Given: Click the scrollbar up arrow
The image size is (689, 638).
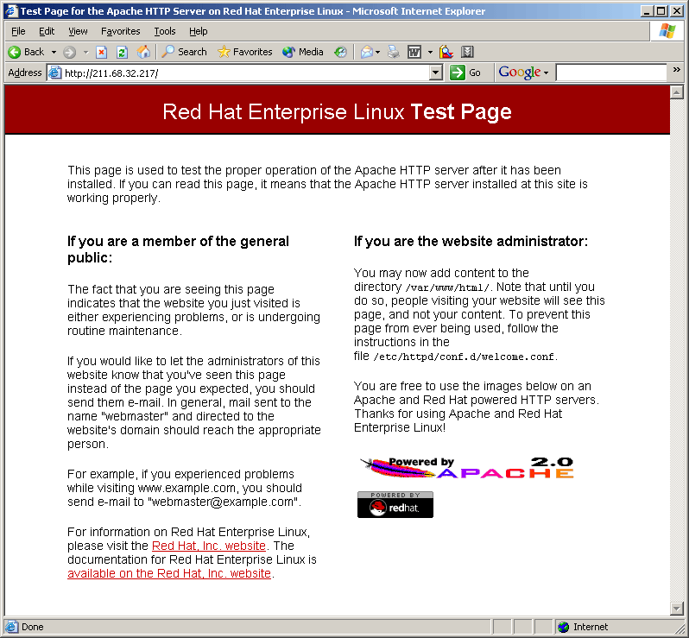Looking at the screenshot, I should [x=676, y=92].
